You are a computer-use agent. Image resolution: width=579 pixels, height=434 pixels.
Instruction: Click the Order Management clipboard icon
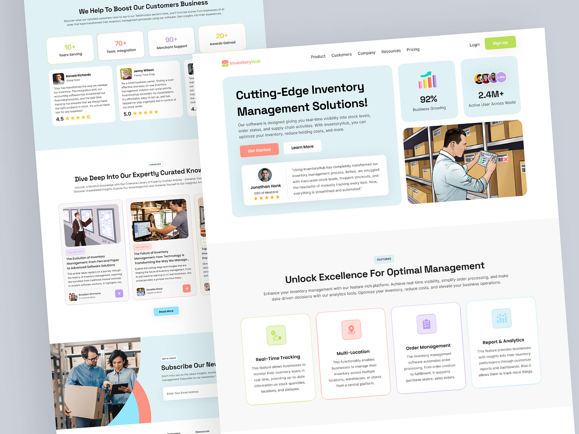[x=427, y=324]
